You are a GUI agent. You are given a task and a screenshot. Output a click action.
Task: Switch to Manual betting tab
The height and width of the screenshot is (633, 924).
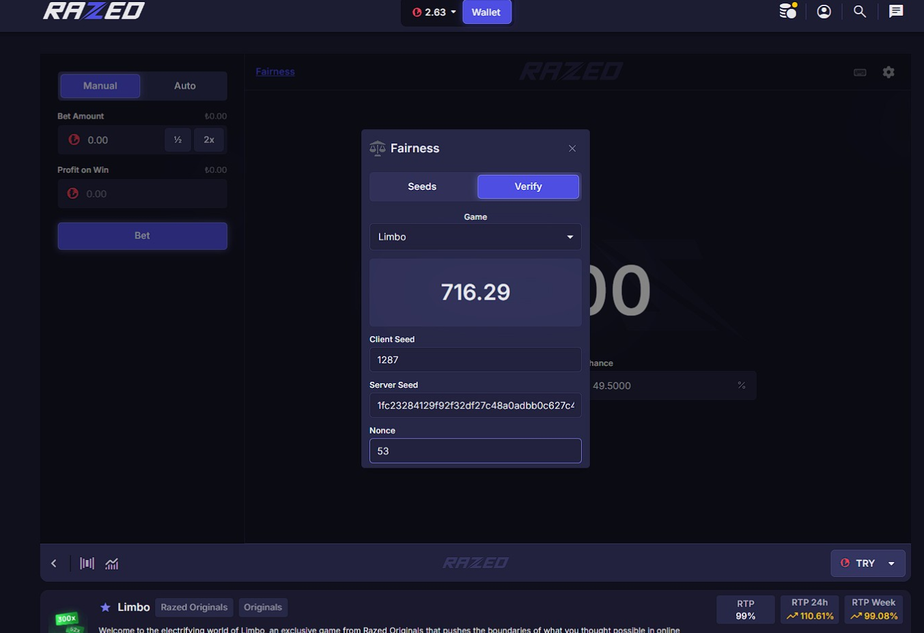(x=100, y=86)
